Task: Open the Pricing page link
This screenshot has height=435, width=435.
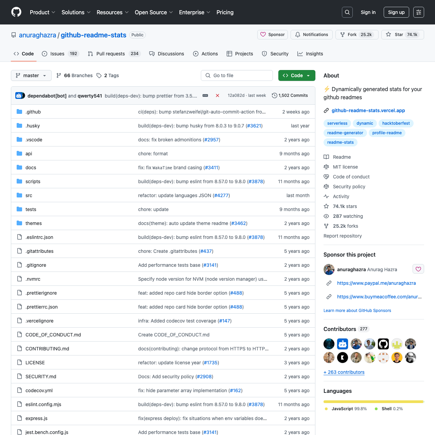Action: pos(225,12)
